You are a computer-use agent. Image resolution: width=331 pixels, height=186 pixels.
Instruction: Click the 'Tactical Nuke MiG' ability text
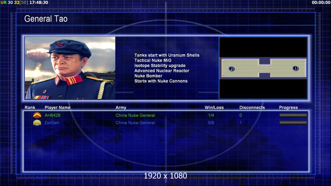tap(153, 60)
